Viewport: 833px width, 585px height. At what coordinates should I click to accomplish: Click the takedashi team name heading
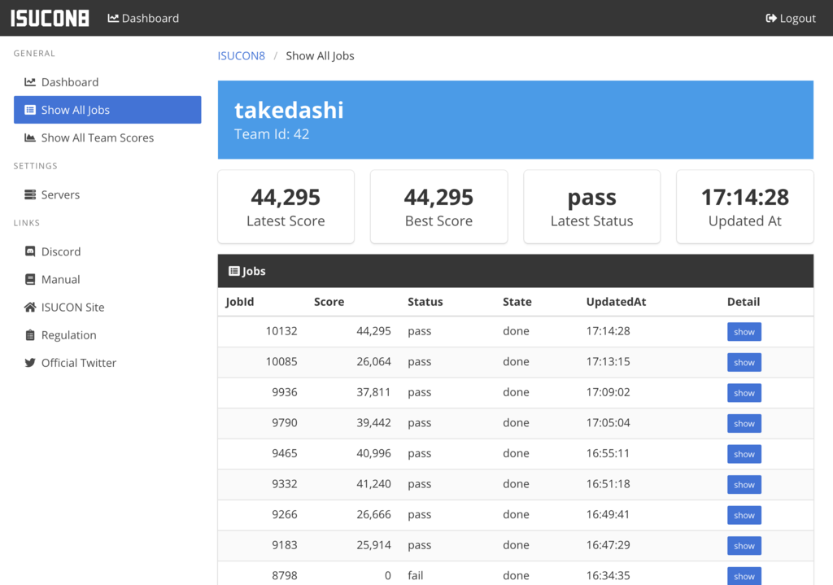(x=289, y=110)
